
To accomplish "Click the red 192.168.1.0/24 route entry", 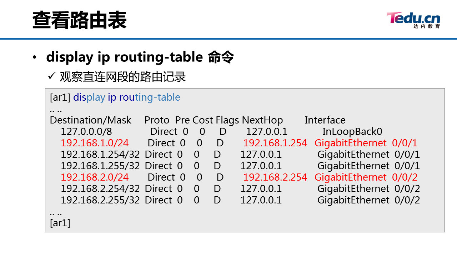I will (x=95, y=143).
